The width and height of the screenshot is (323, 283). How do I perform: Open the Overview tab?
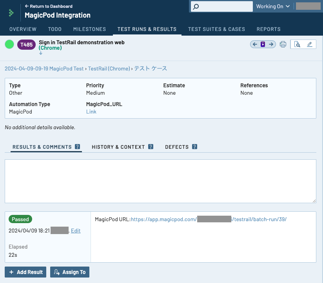point(23,29)
